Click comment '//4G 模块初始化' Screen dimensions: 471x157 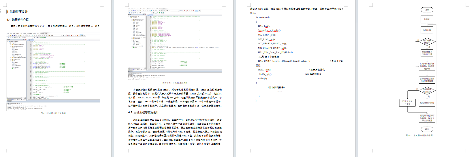(313, 74)
